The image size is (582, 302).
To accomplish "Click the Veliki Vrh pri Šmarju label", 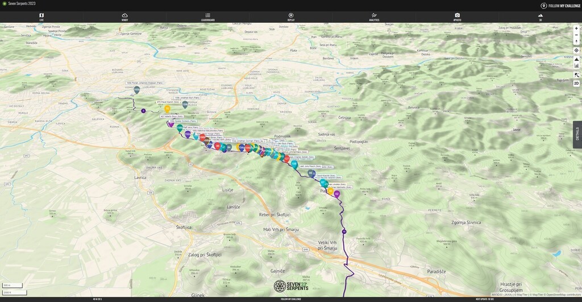I will pyautogui.click(x=327, y=245).
